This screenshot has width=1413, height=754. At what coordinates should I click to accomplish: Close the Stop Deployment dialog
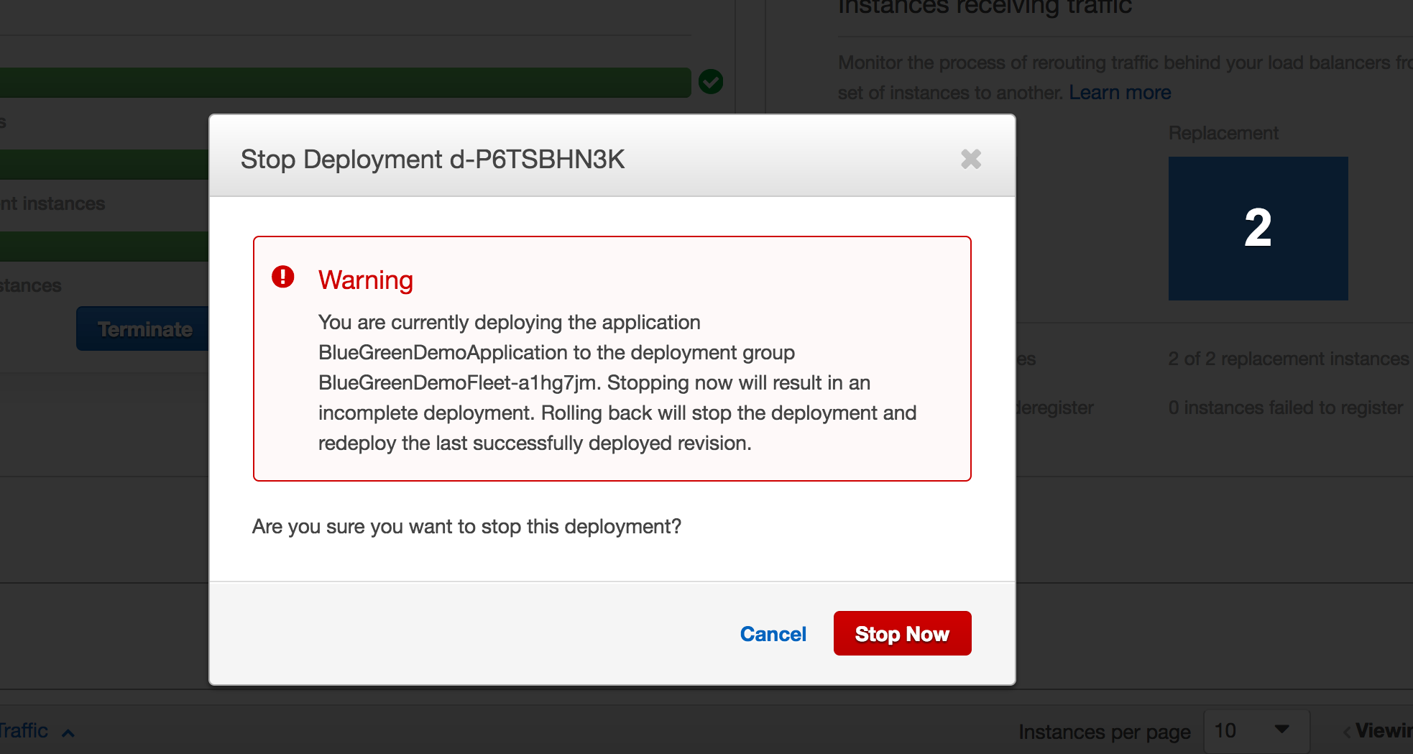point(971,159)
